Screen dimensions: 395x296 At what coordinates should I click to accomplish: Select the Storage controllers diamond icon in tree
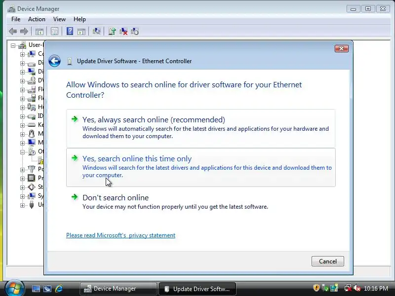click(32, 187)
